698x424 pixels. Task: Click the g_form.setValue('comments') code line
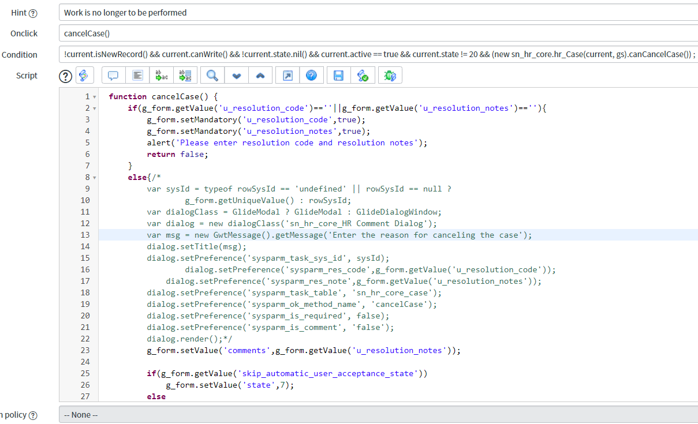coord(304,350)
